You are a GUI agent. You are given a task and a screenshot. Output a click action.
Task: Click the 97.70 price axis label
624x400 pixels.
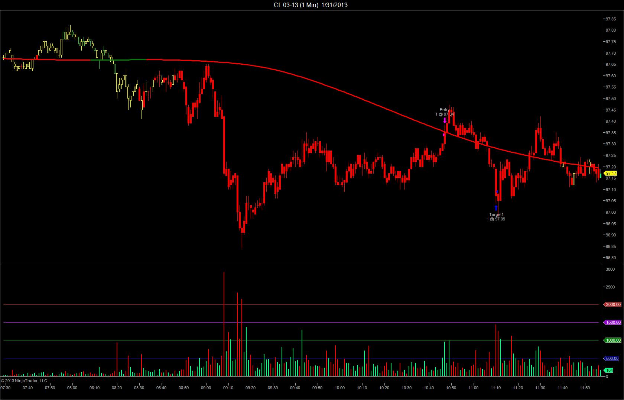(x=611, y=53)
